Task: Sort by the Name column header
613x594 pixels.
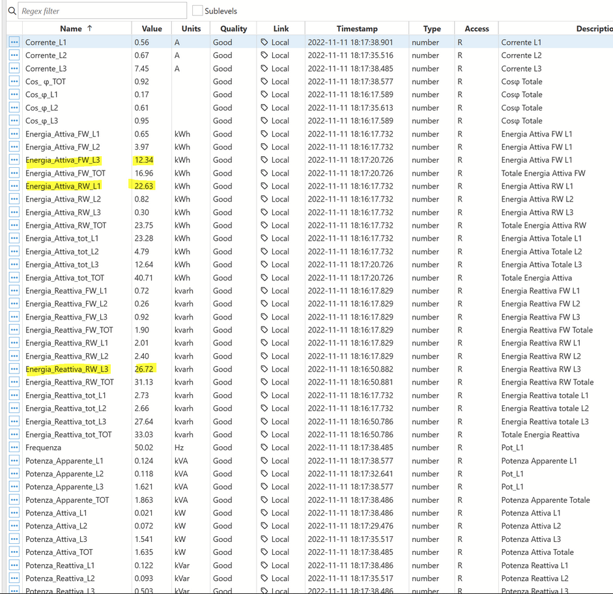Action: tap(70, 29)
